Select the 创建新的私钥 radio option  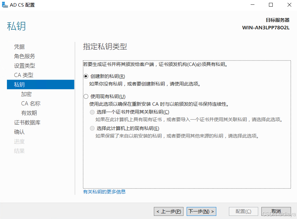(x=86, y=76)
